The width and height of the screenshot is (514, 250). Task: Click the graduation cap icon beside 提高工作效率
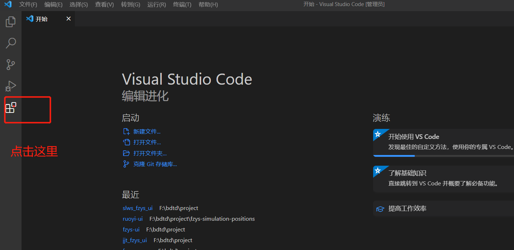click(380, 209)
